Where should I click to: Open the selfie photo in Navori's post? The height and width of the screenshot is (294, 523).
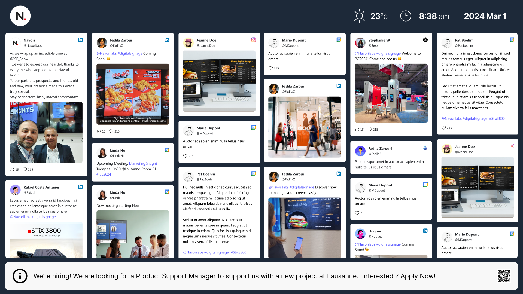tap(46, 132)
